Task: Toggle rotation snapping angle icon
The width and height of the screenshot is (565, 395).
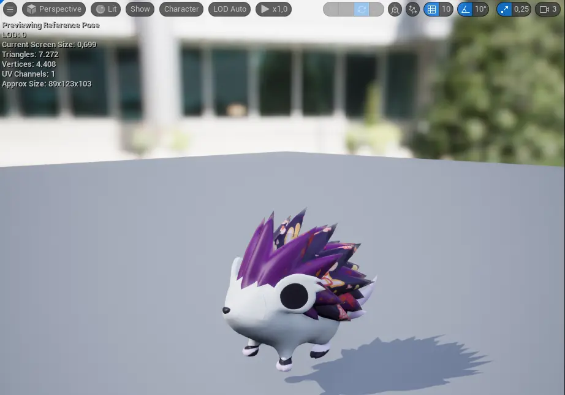Action: coord(465,9)
